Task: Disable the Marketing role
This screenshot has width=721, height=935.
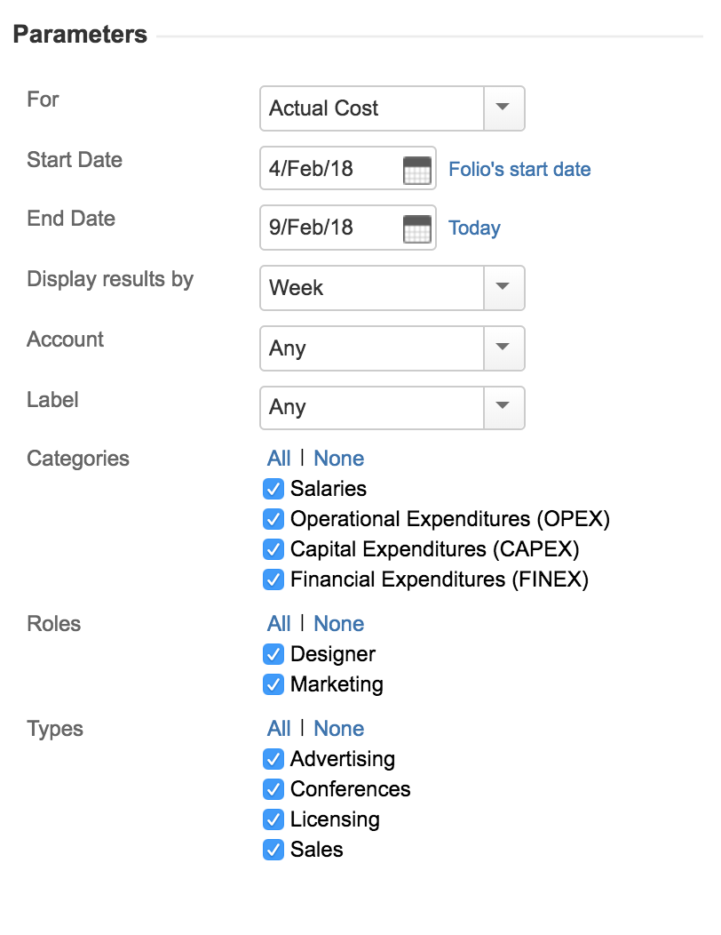Action: click(x=273, y=684)
